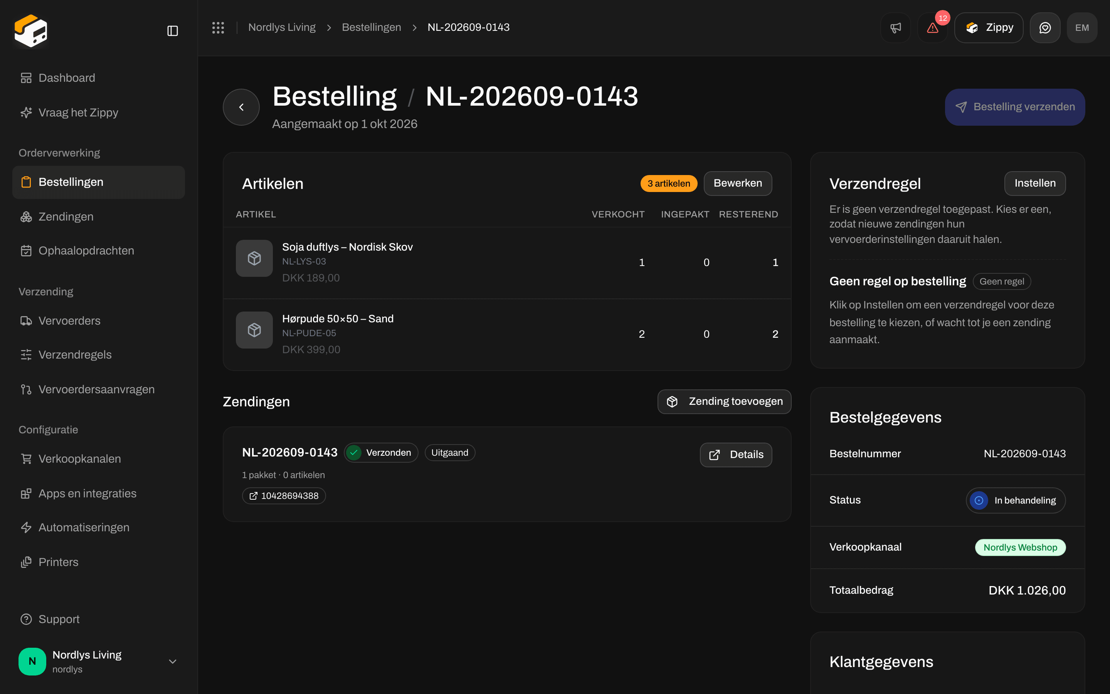Open Printers settings

tap(99, 562)
